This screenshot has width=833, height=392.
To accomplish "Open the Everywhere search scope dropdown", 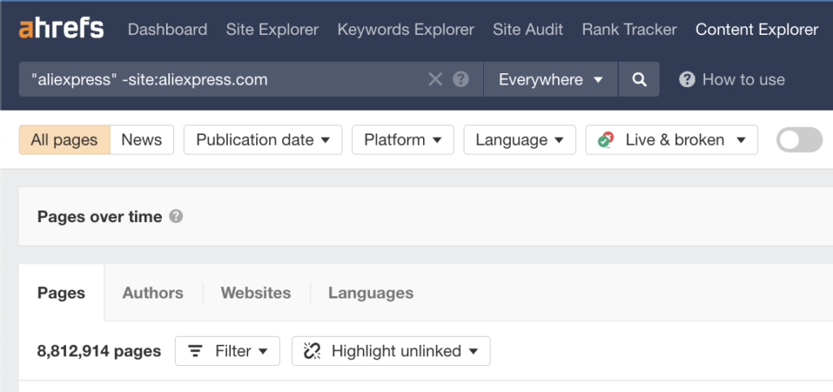I will 551,80.
